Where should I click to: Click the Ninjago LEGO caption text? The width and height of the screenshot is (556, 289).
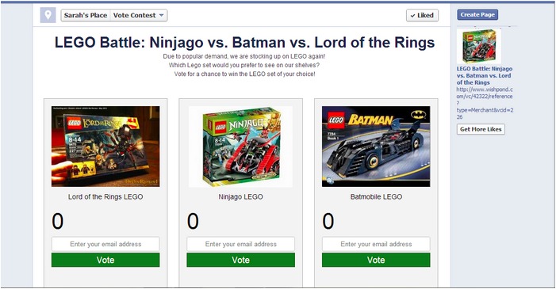(x=241, y=197)
